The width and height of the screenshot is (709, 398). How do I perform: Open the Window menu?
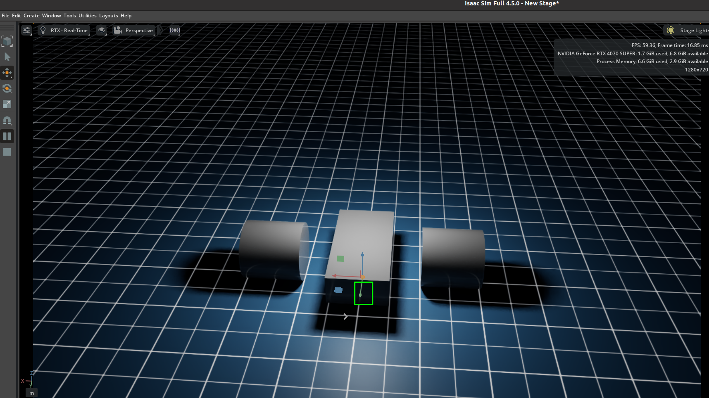click(51, 16)
